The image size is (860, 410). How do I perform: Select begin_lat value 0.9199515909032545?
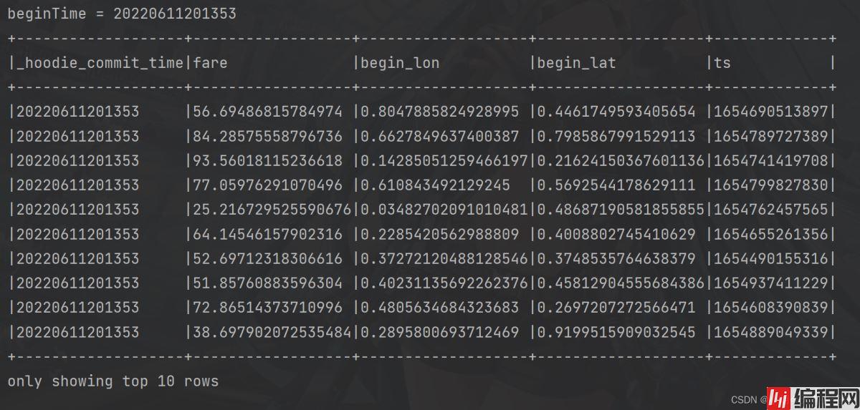click(616, 332)
